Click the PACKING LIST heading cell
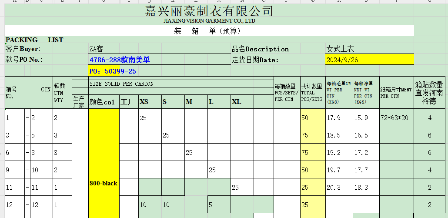The image size is (448, 218). coord(34,40)
